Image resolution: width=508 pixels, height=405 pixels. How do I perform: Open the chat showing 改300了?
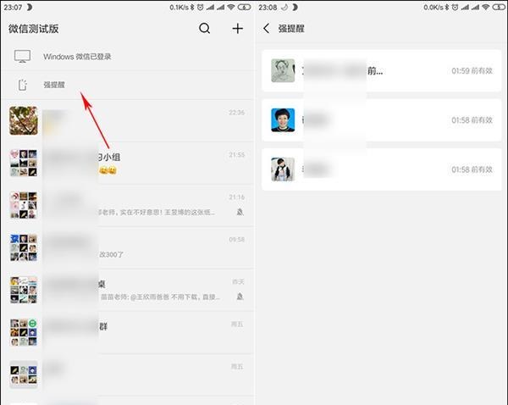click(127, 247)
